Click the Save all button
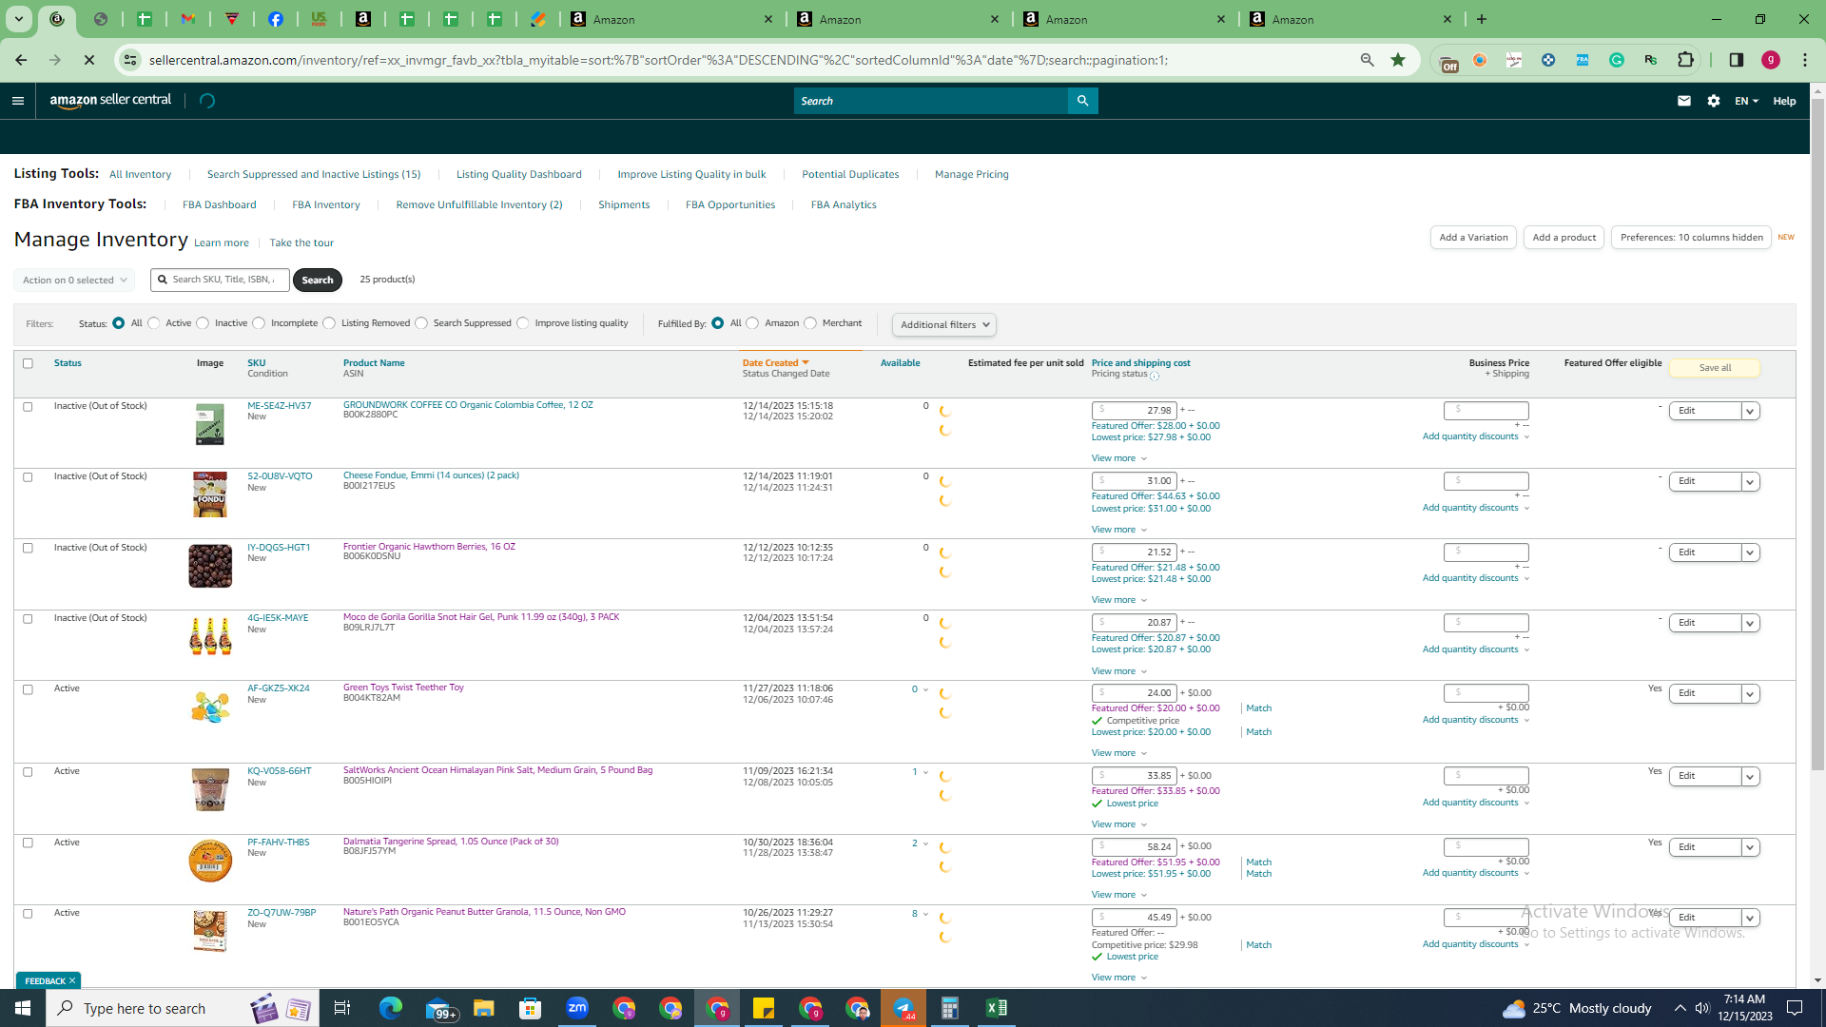 coord(1715,368)
